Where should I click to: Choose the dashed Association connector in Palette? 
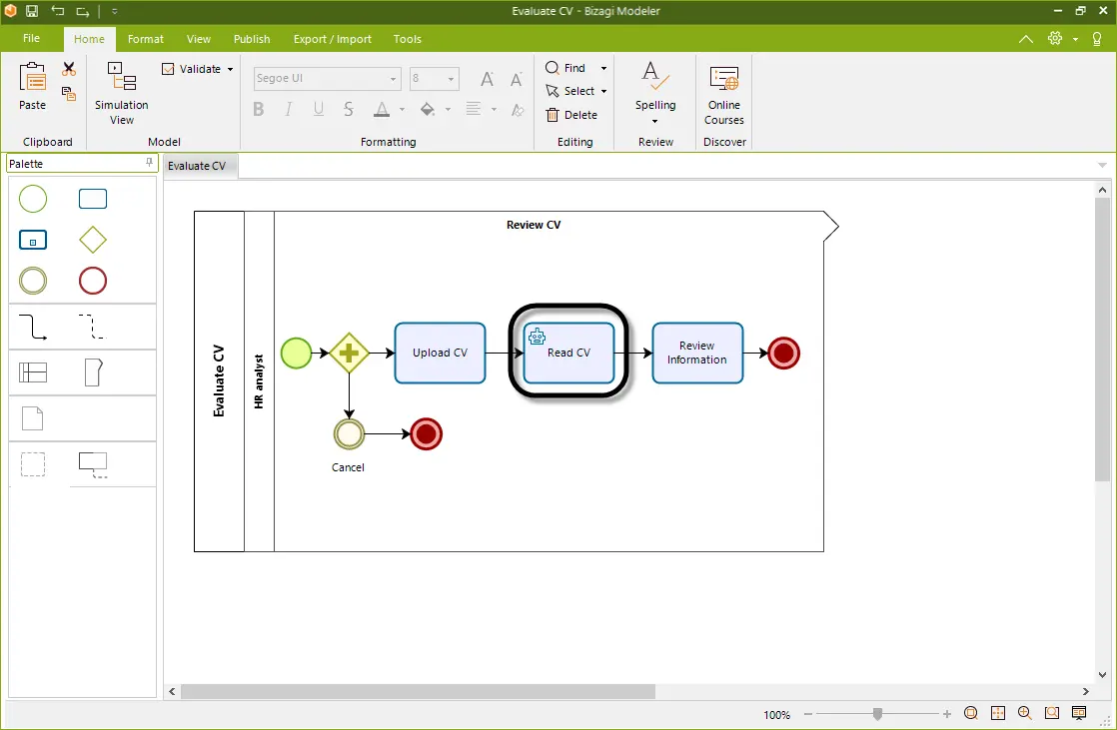click(93, 327)
